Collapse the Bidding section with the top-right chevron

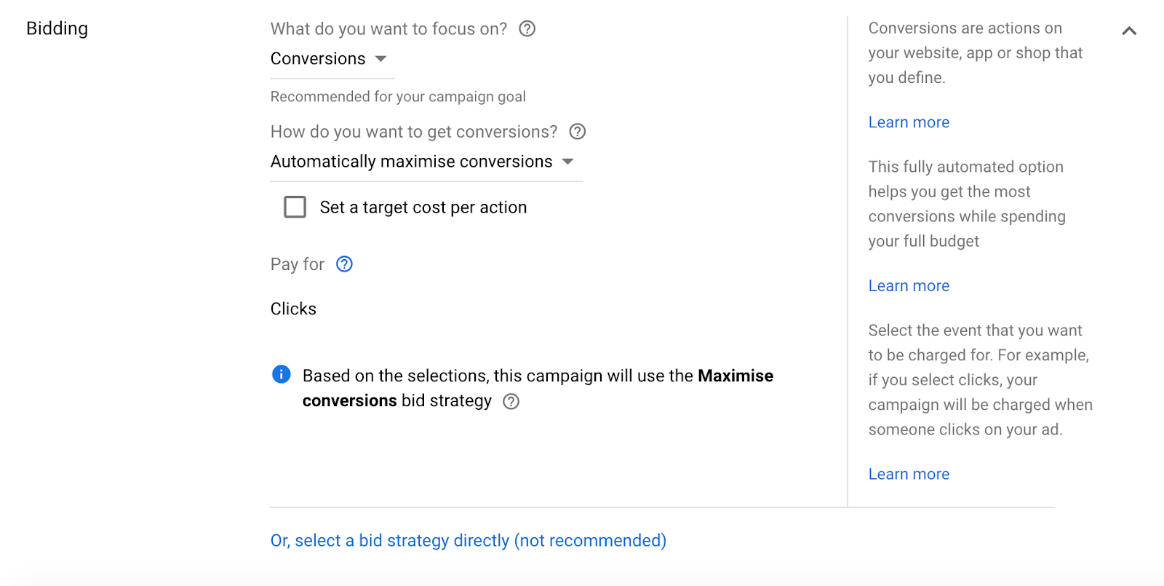pyautogui.click(x=1128, y=31)
